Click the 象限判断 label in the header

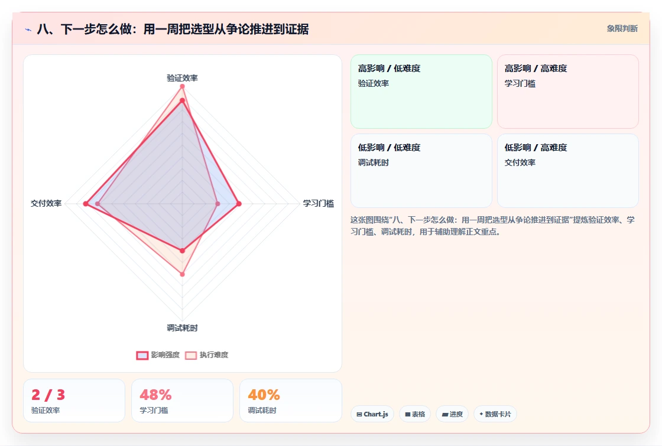(622, 29)
